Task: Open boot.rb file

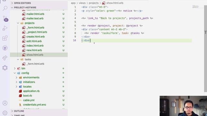Action: tap(27, 96)
